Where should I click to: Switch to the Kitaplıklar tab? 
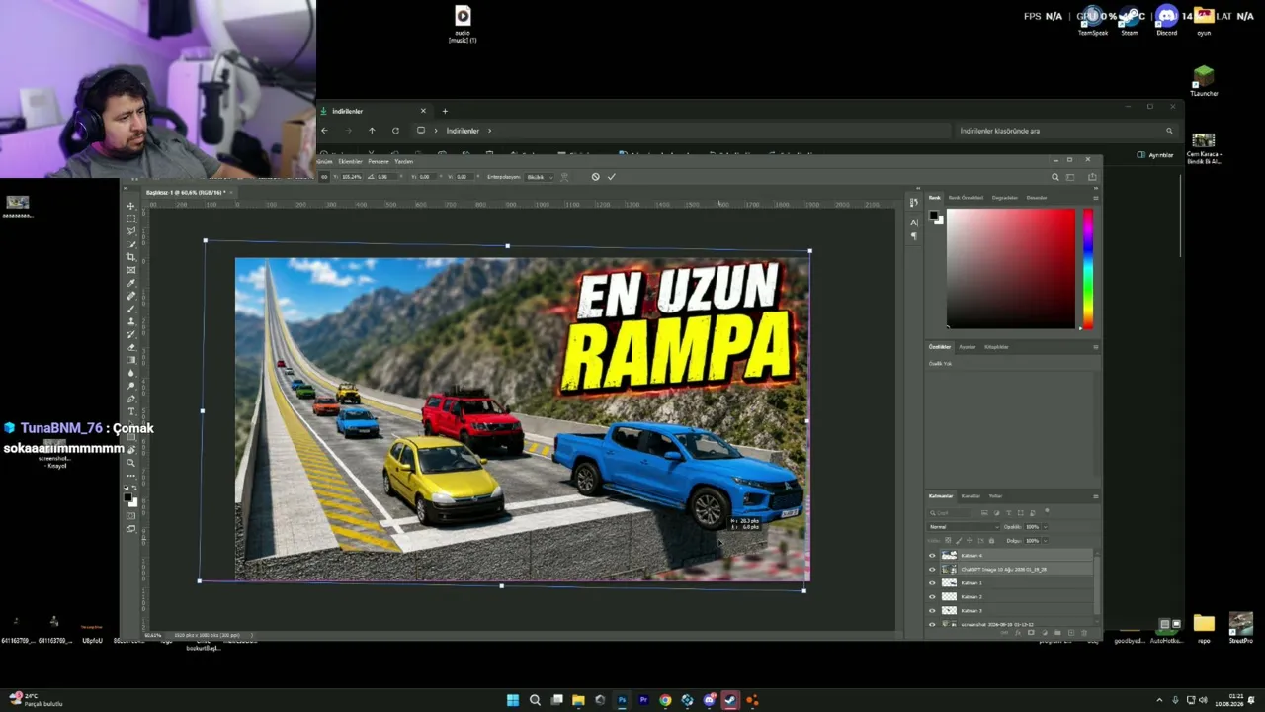(996, 347)
